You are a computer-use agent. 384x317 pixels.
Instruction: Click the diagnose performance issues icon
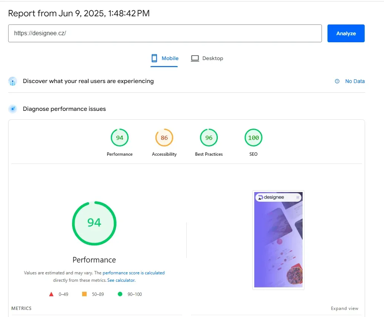point(13,109)
